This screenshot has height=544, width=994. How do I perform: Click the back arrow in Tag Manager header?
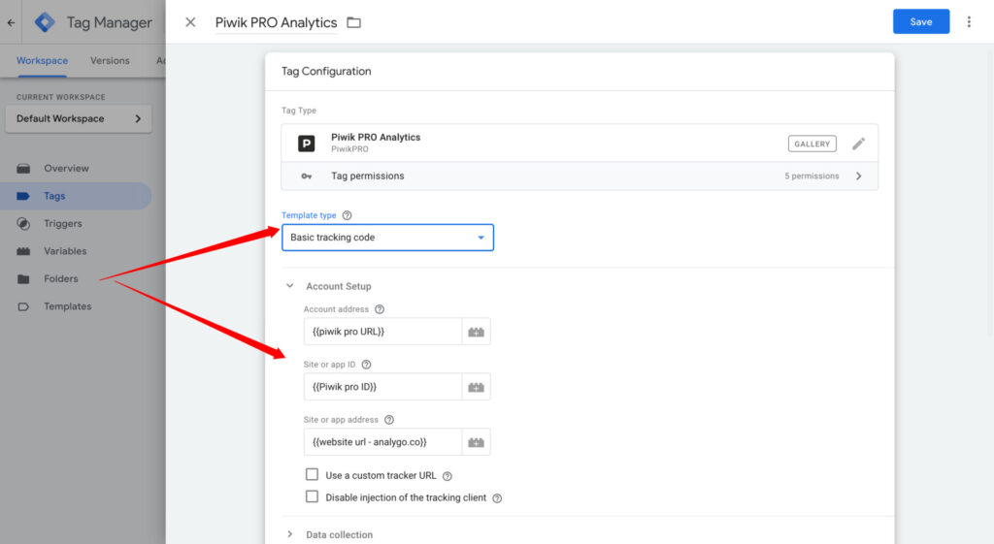[x=11, y=22]
